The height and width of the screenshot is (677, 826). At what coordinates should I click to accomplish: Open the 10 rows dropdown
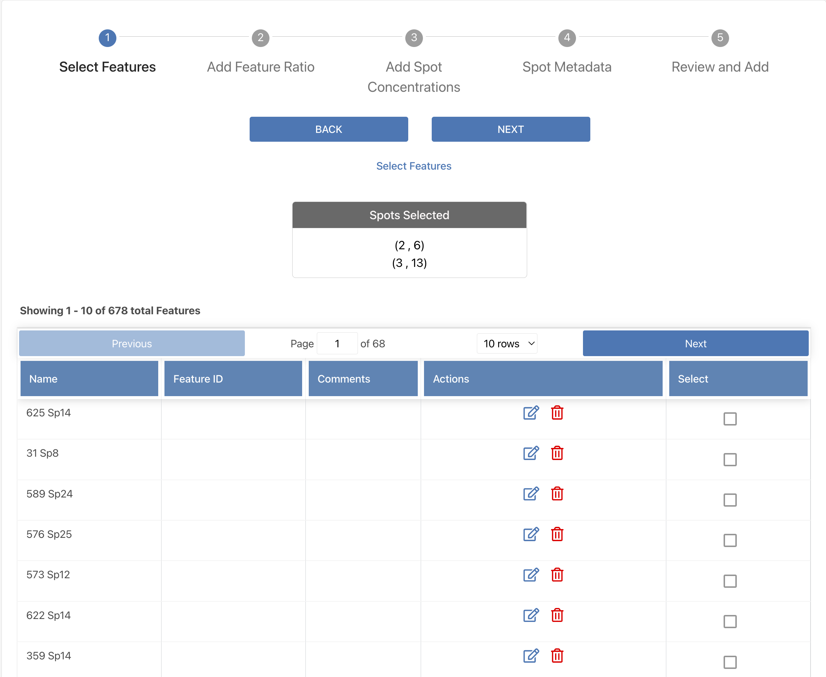[x=507, y=344]
